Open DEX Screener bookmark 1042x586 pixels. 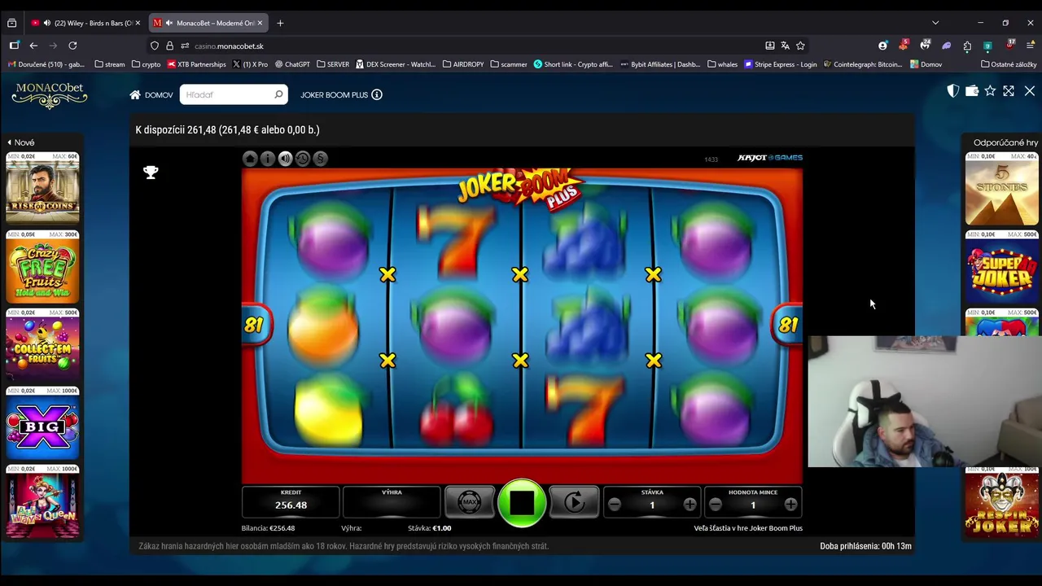point(396,64)
